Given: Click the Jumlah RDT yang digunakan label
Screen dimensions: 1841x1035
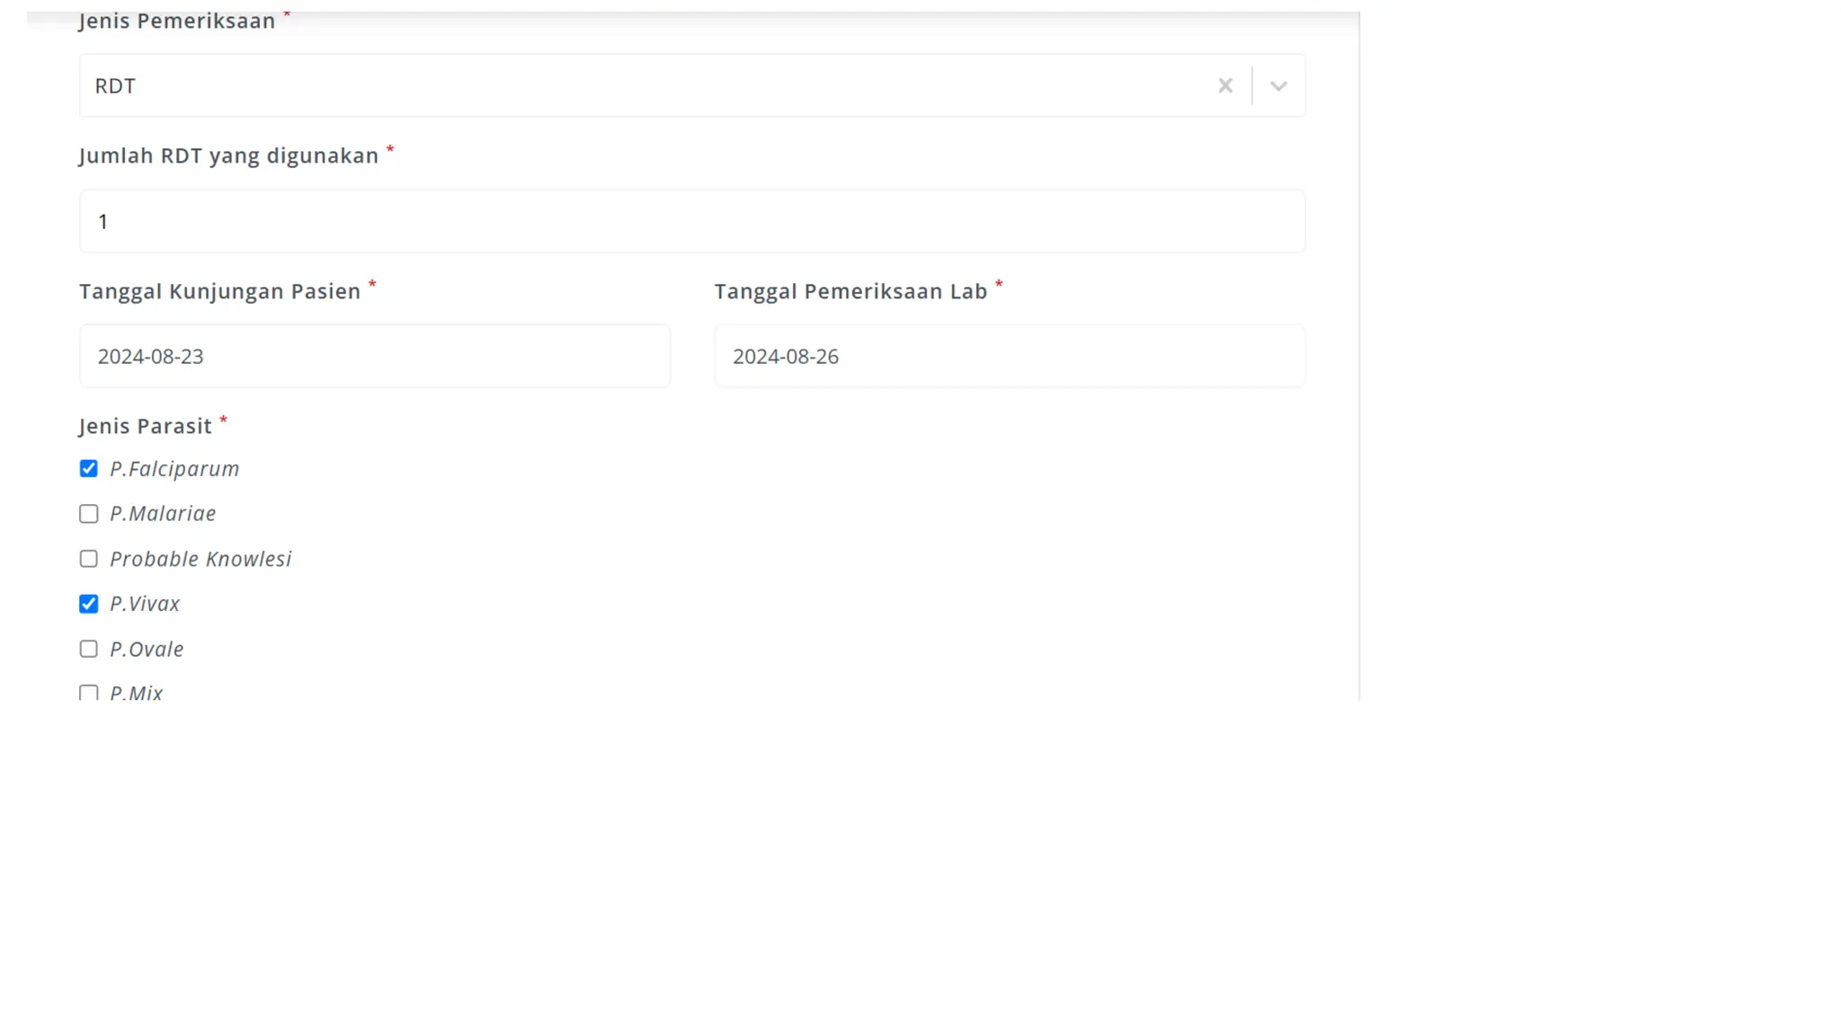Looking at the screenshot, I should (228, 156).
